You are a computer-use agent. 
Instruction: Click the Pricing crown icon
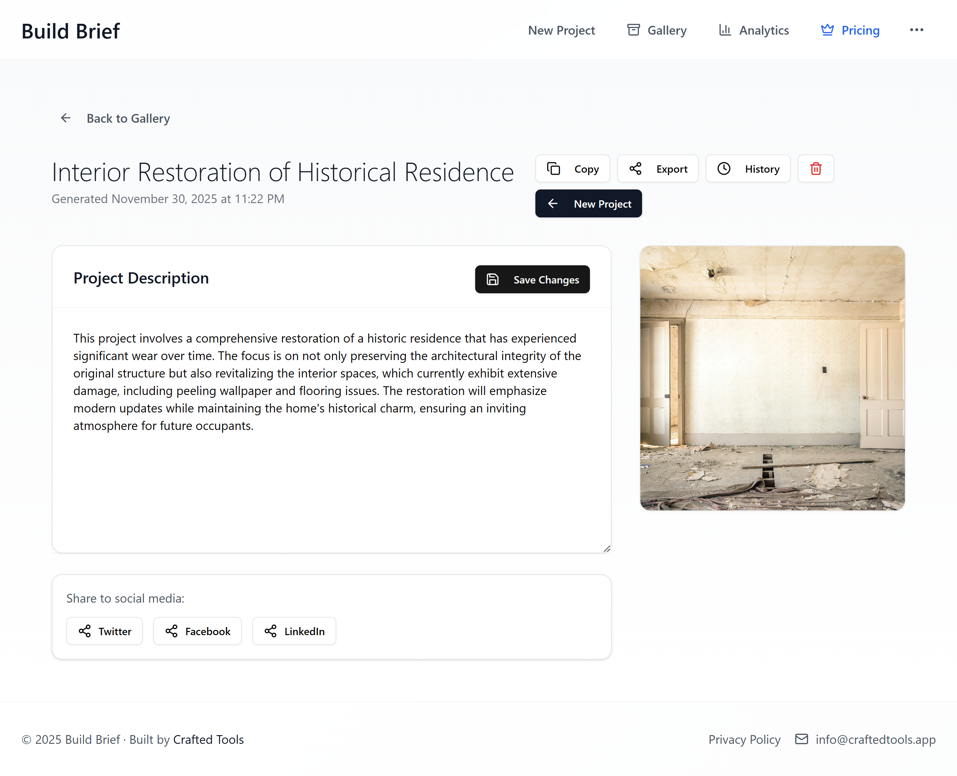[x=827, y=30]
